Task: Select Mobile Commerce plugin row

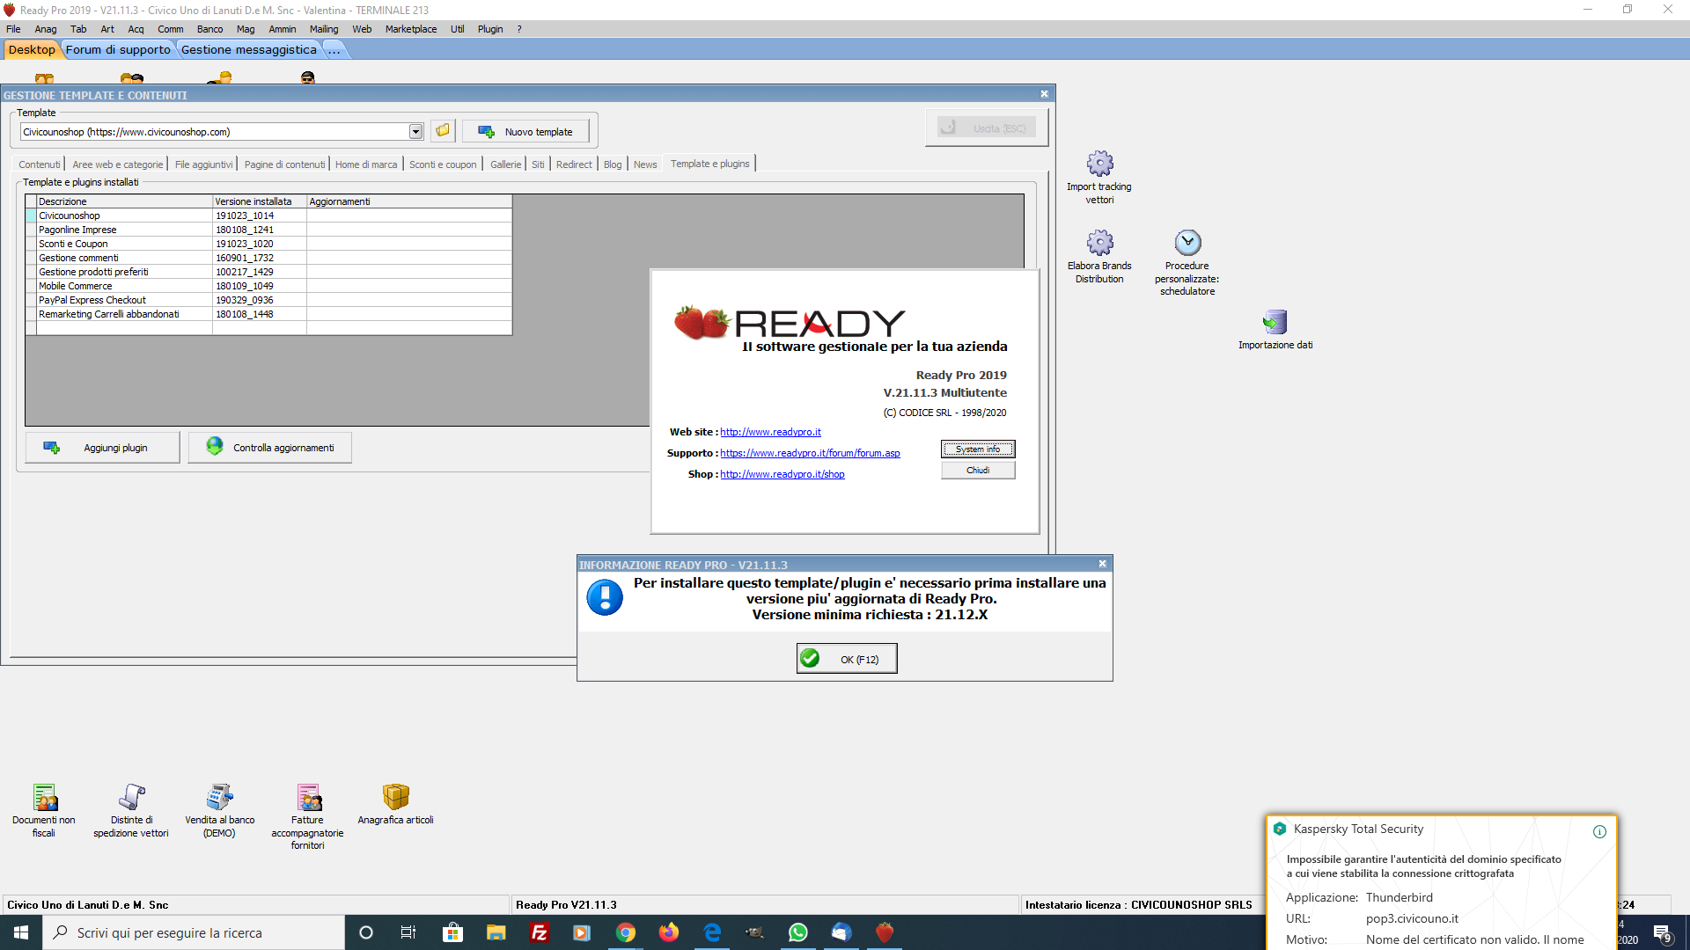Action: (x=268, y=286)
